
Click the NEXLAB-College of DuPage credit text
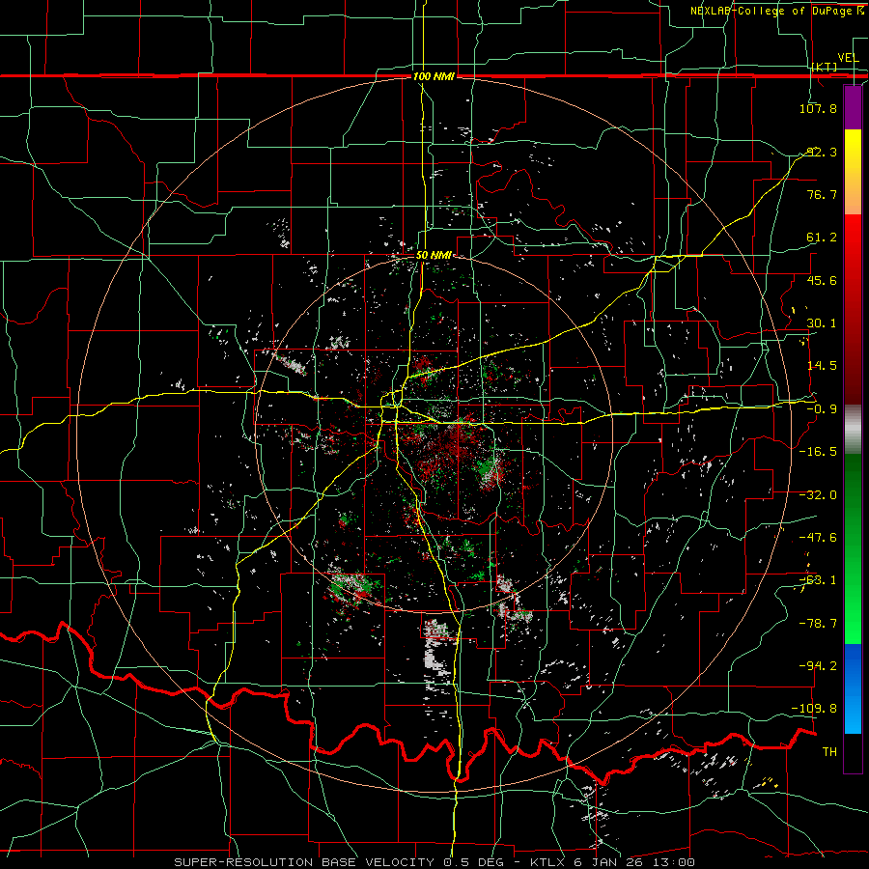[776, 11]
